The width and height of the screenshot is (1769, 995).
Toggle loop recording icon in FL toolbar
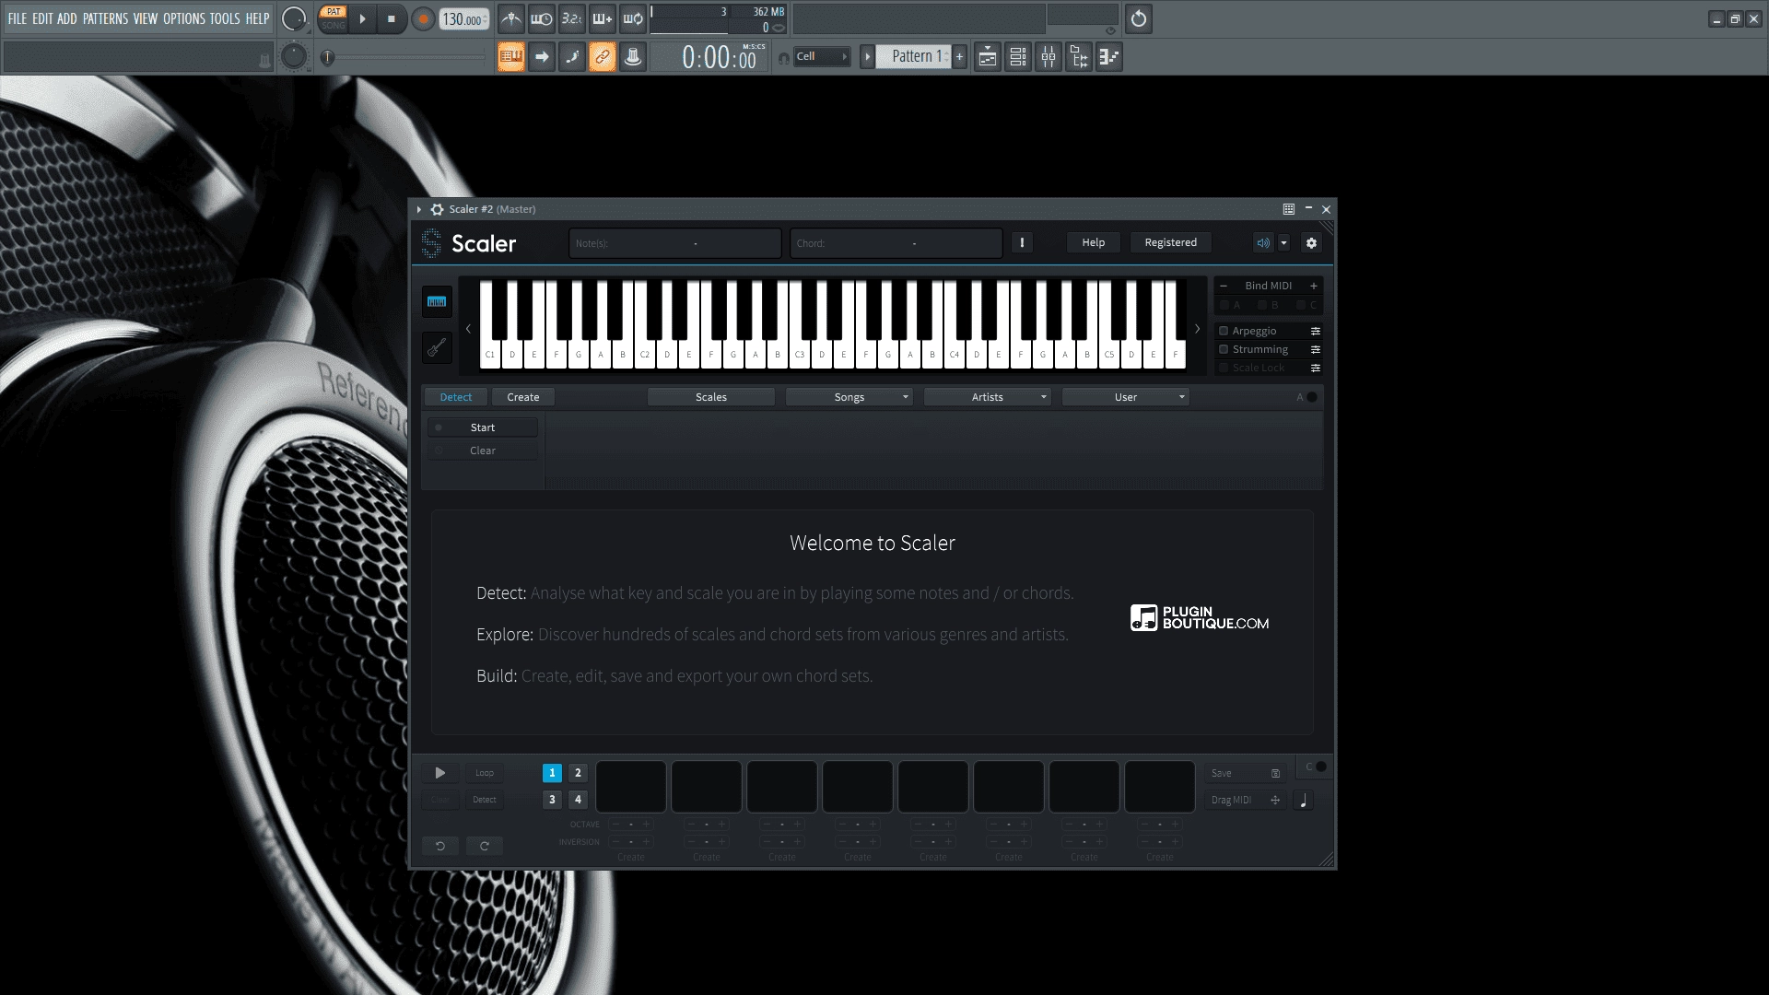pyautogui.click(x=633, y=18)
